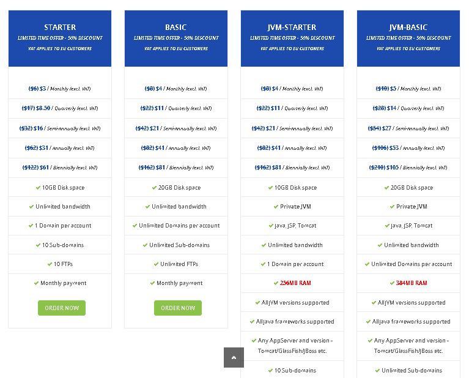Screen dimensions: 469x378
Task: Click the checkmark beside Private JVM in JVM-Starter
Action: (x=276, y=207)
